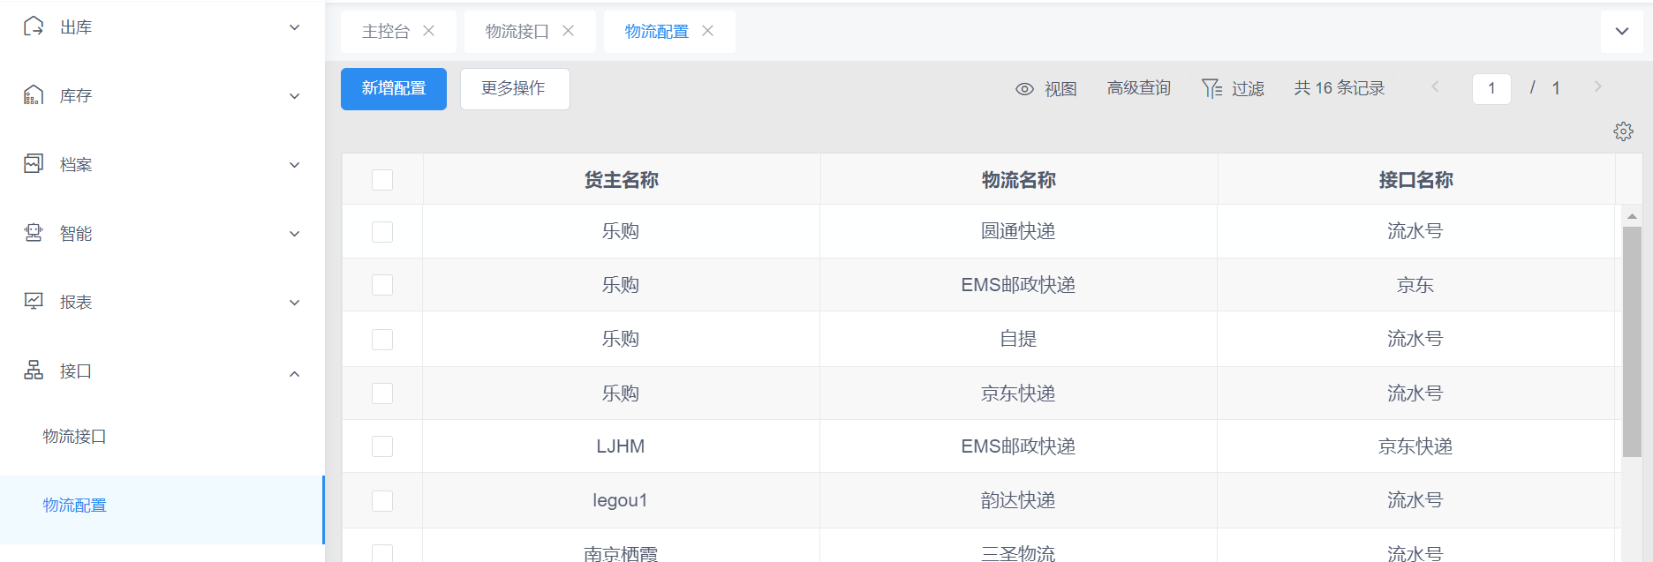Close the 物流配置 tab
This screenshot has height=562, width=1653.
tap(708, 31)
